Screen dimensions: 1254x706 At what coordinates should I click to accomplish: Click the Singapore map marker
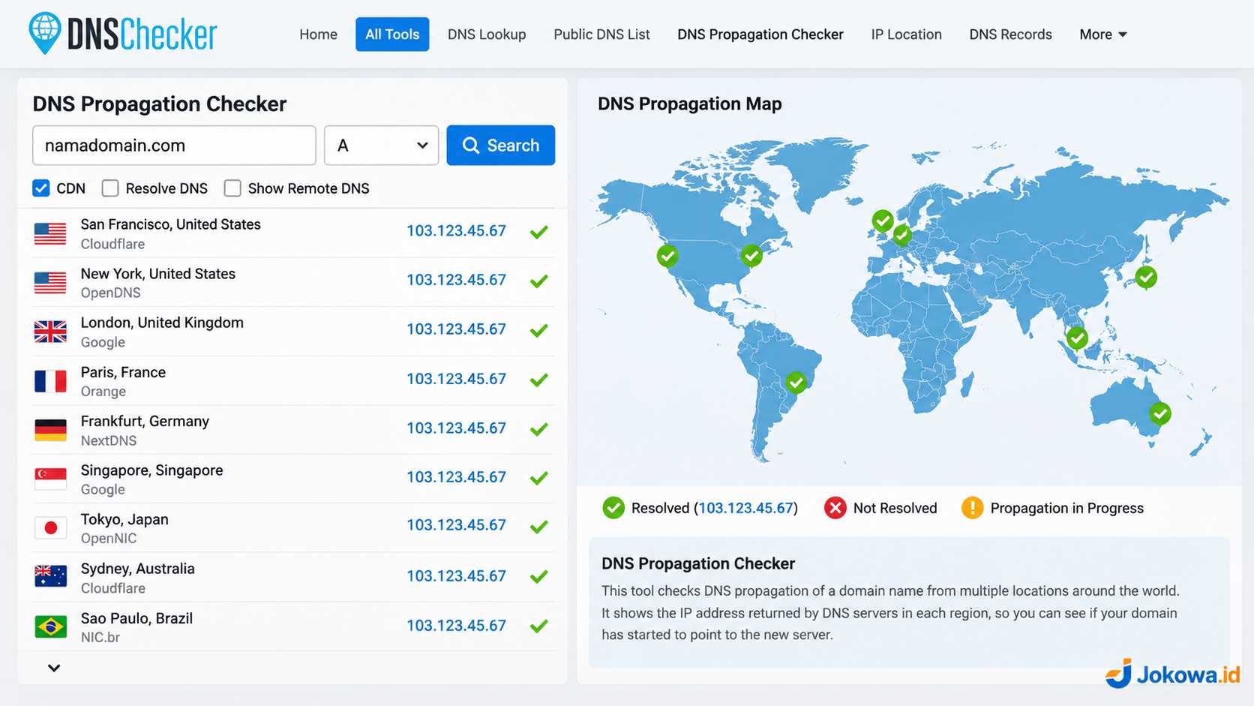coord(1077,338)
